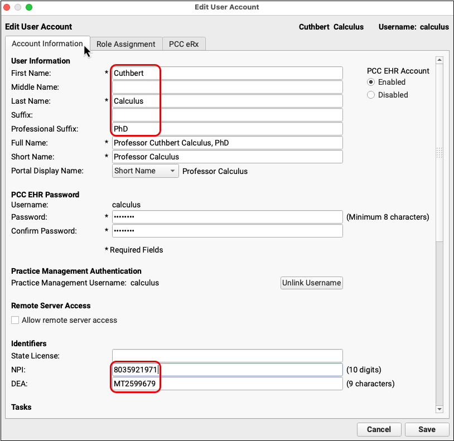This screenshot has width=454, height=441.
Task: Select the Account Information tab
Action: (x=47, y=44)
